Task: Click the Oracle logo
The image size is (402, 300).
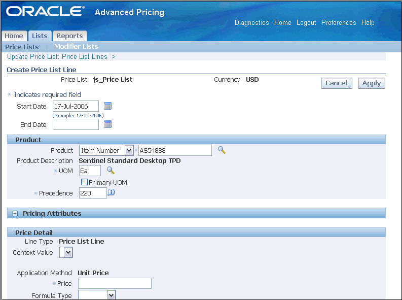Action: (46, 12)
